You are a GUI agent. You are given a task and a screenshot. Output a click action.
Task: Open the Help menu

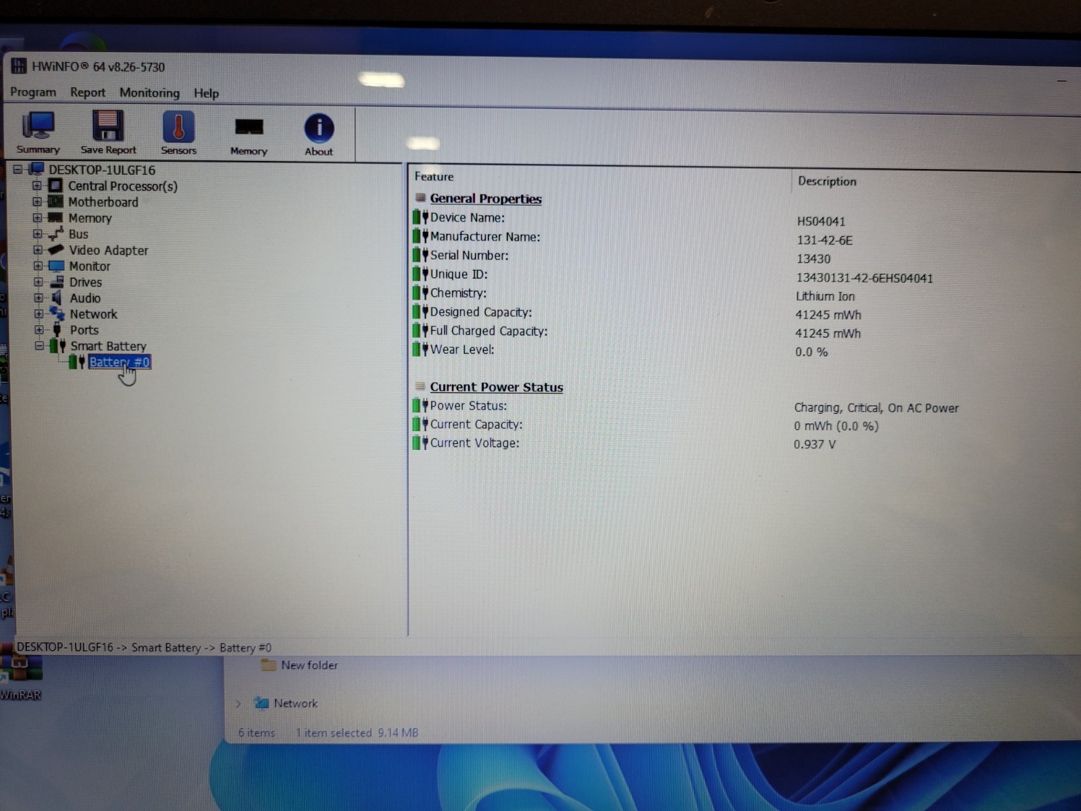(x=206, y=93)
